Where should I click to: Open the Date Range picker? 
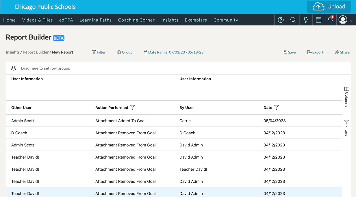click(x=174, y=52)
